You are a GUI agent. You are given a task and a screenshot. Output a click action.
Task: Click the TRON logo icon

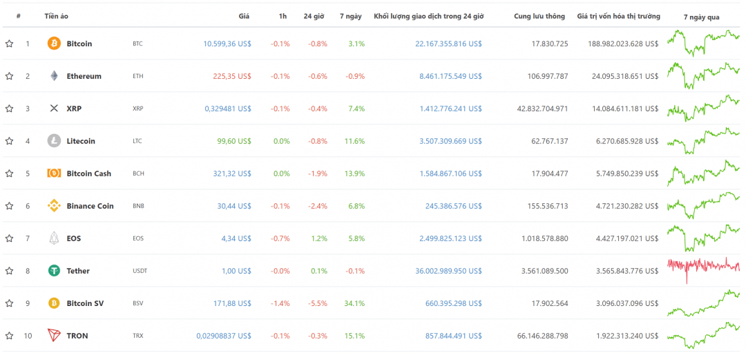click(x=55, y=336)
